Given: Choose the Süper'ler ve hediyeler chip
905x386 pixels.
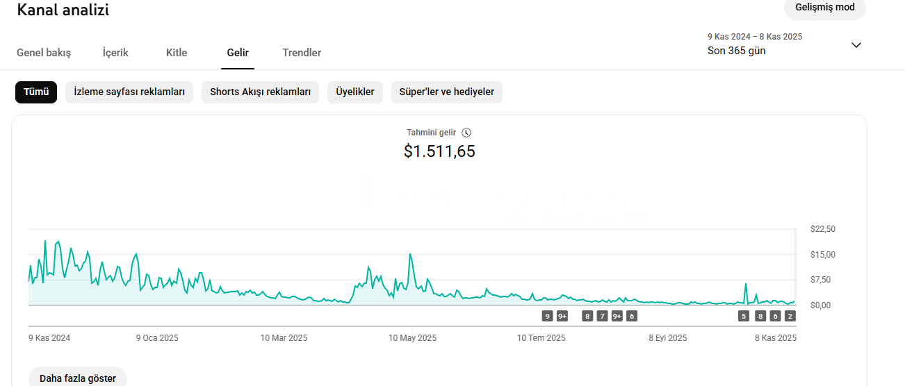Looking at the screenshot, I should [x=446, y=92].
